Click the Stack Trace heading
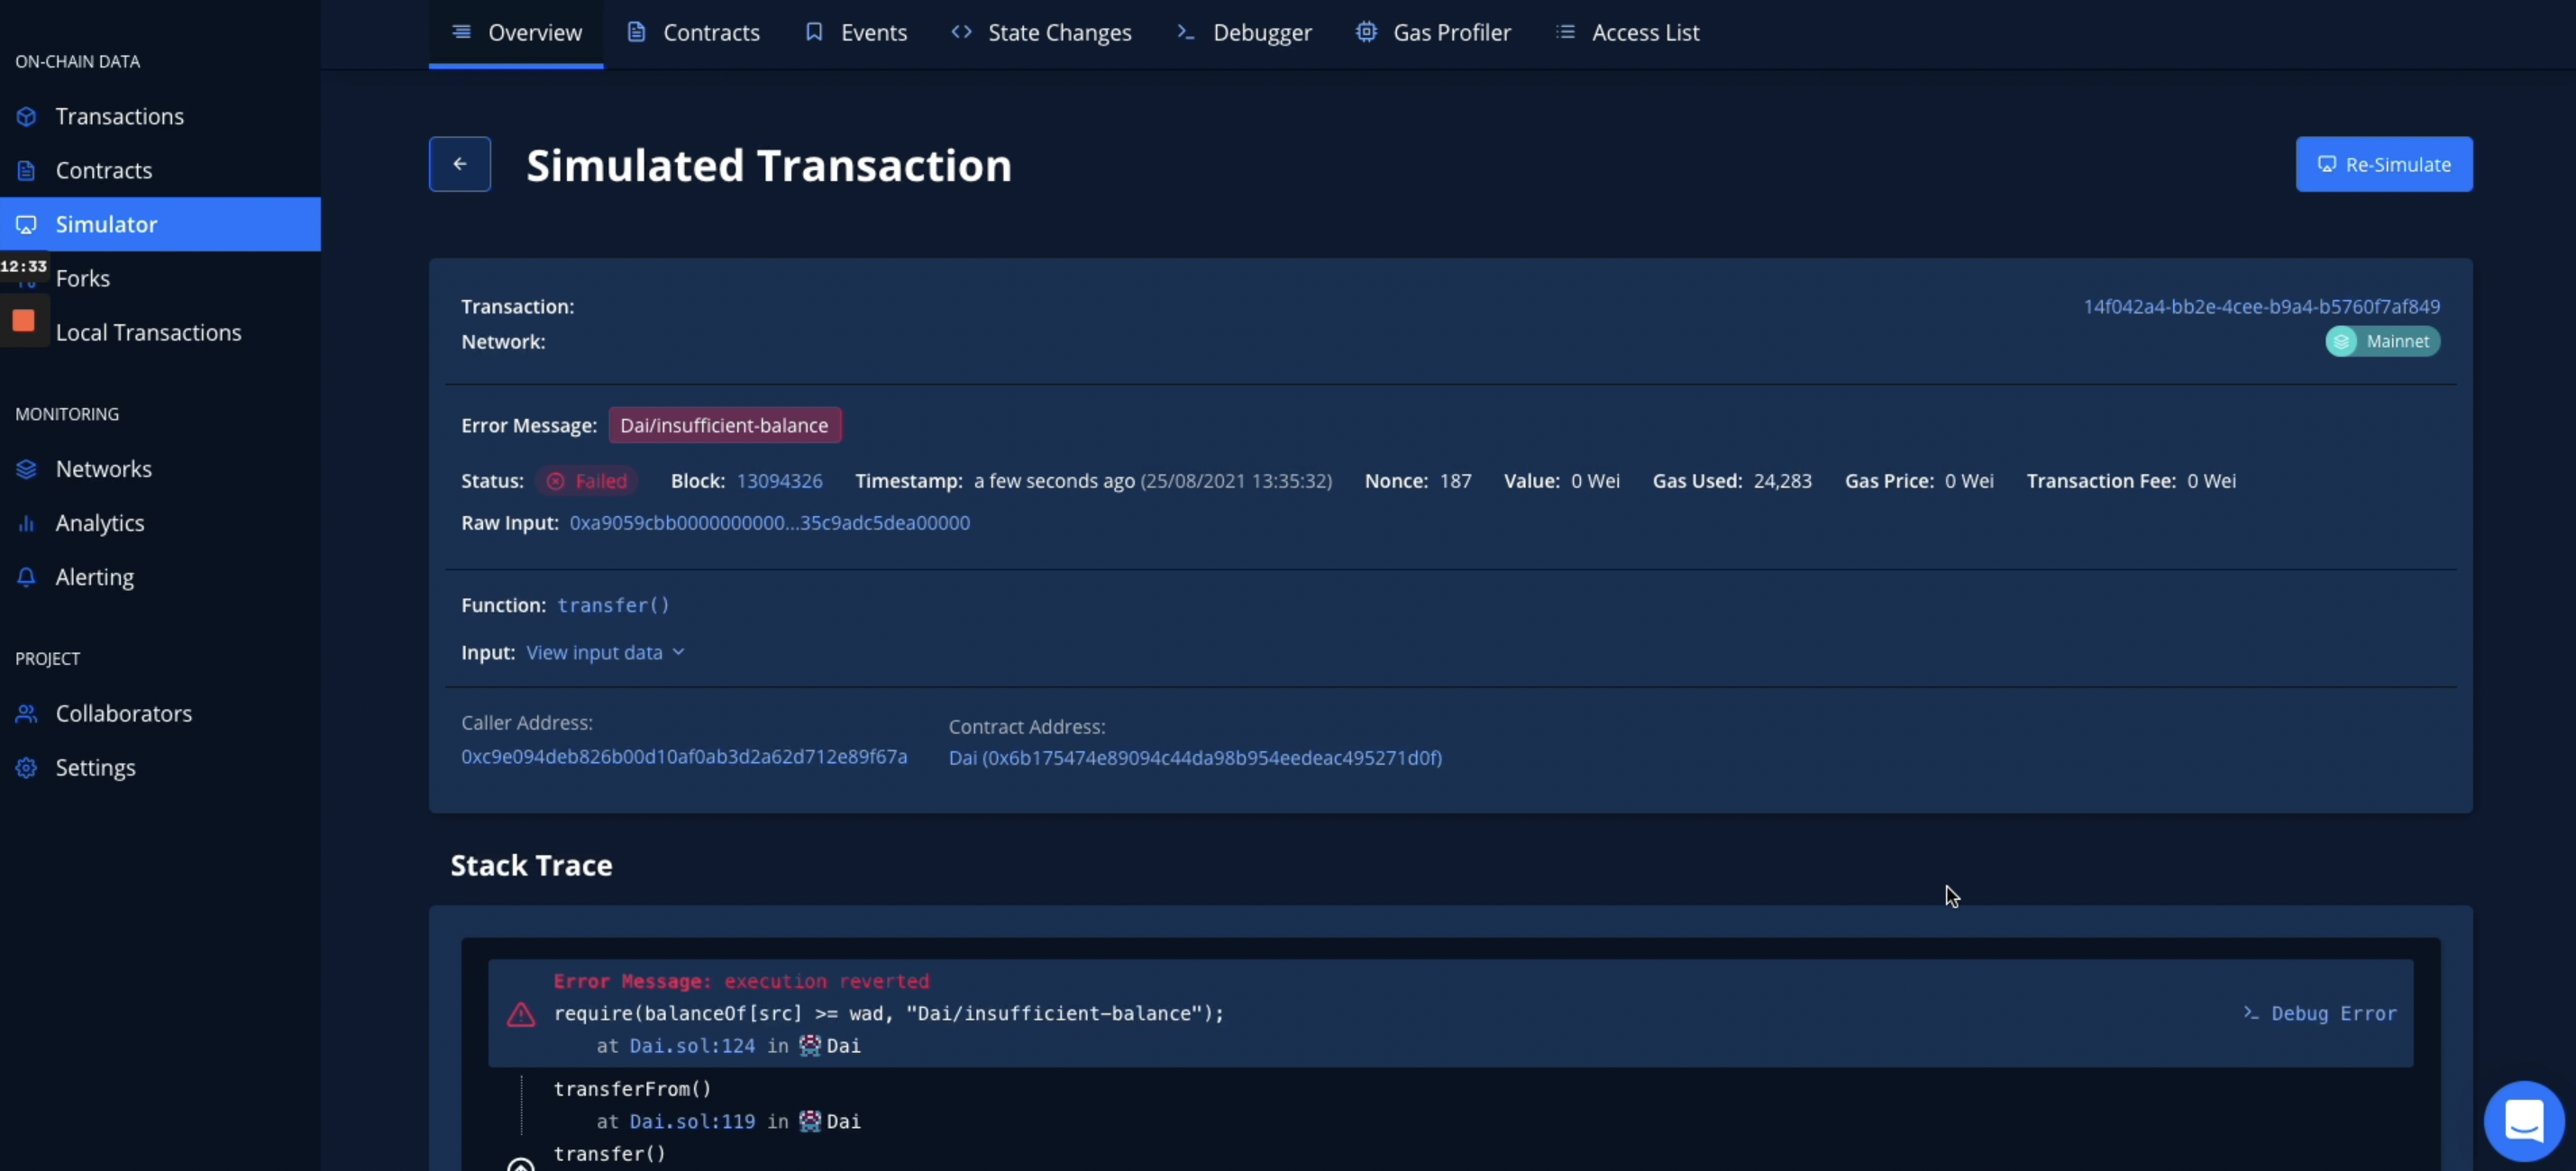The image size is (2576, 1171). tap(531, 866)
